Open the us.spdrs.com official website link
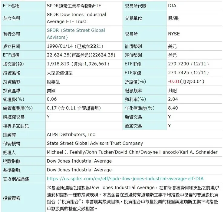The height and width of the screenshot is (212, 224). (x=125, y=179)
